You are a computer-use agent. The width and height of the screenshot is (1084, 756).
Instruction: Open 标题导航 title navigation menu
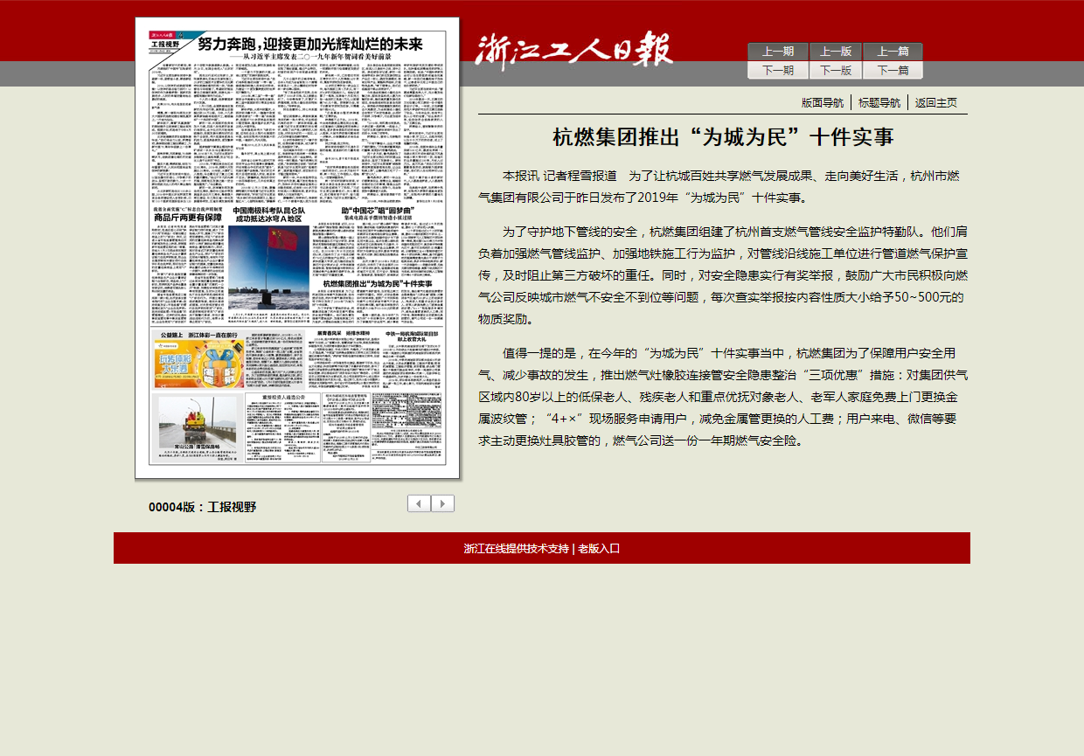(879, 102)
